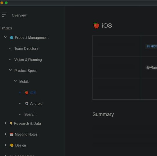The height and width of the screenshot is (156, 157).
Task: Click the lightbulb icon beside Research & Data
Action: click(x=11, y=123)
